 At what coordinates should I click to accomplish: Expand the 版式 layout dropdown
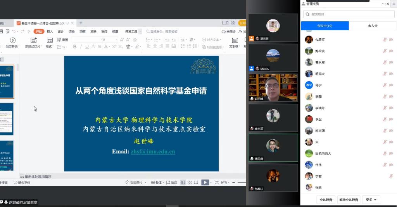[x=50, y=46]
